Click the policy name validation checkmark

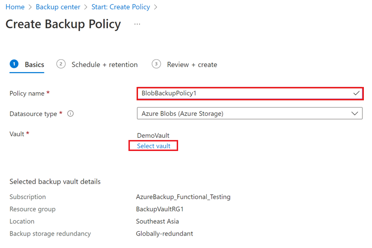pyautogui.click(x=356, y=93)
